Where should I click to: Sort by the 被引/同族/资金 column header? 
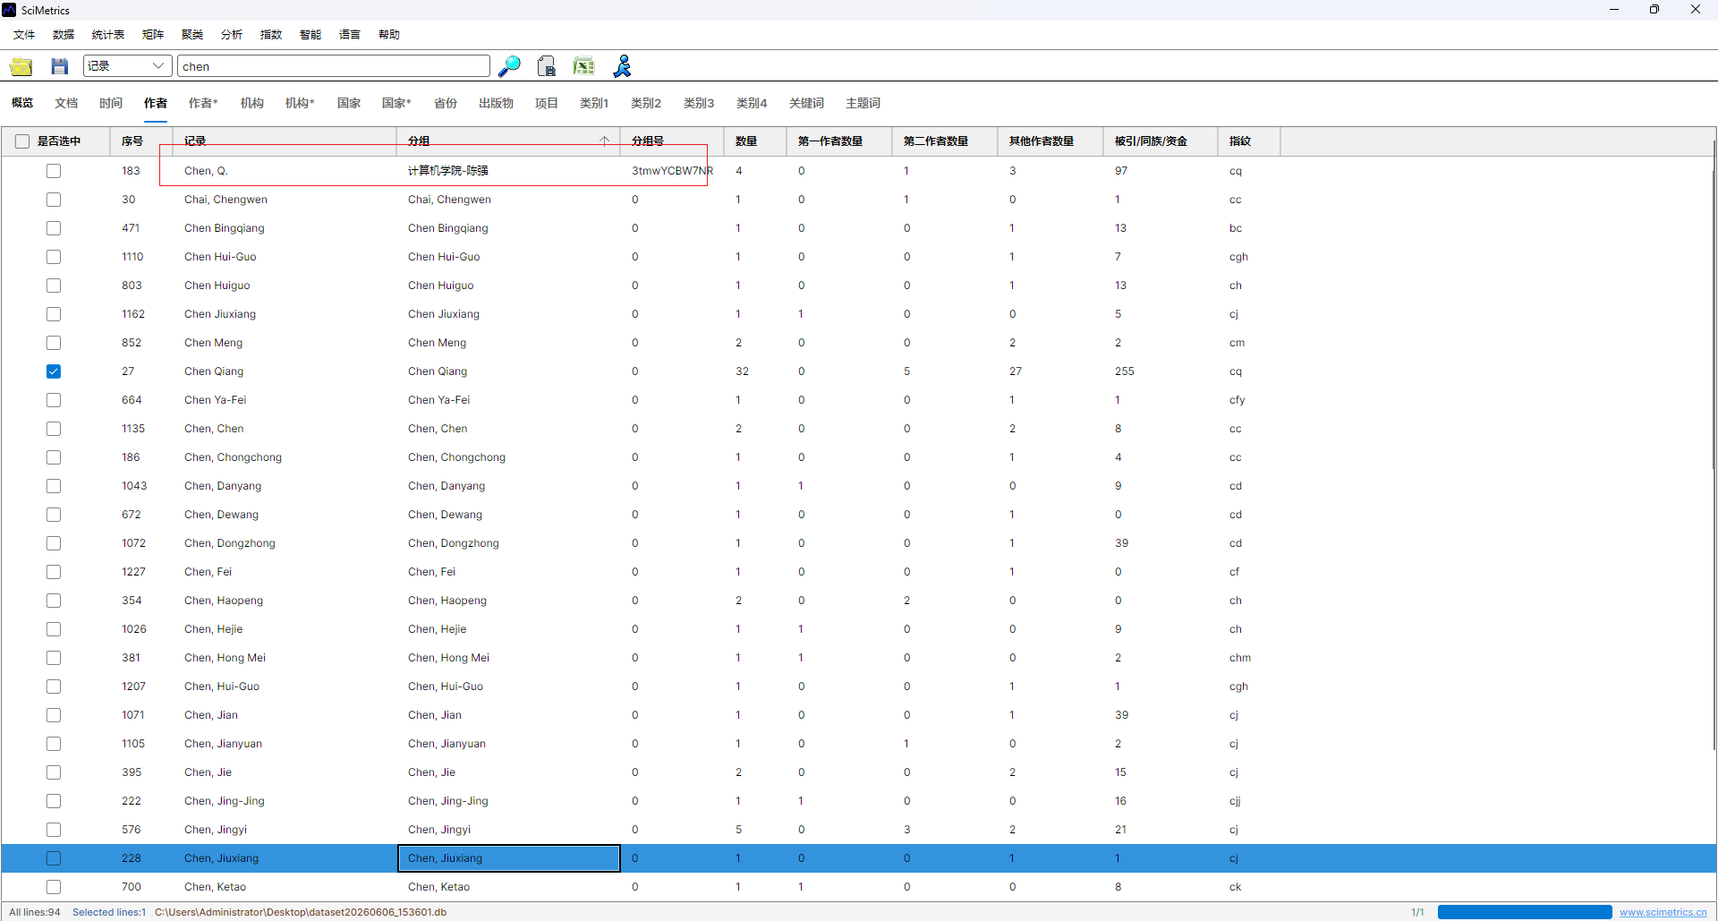pos(1161,141)
